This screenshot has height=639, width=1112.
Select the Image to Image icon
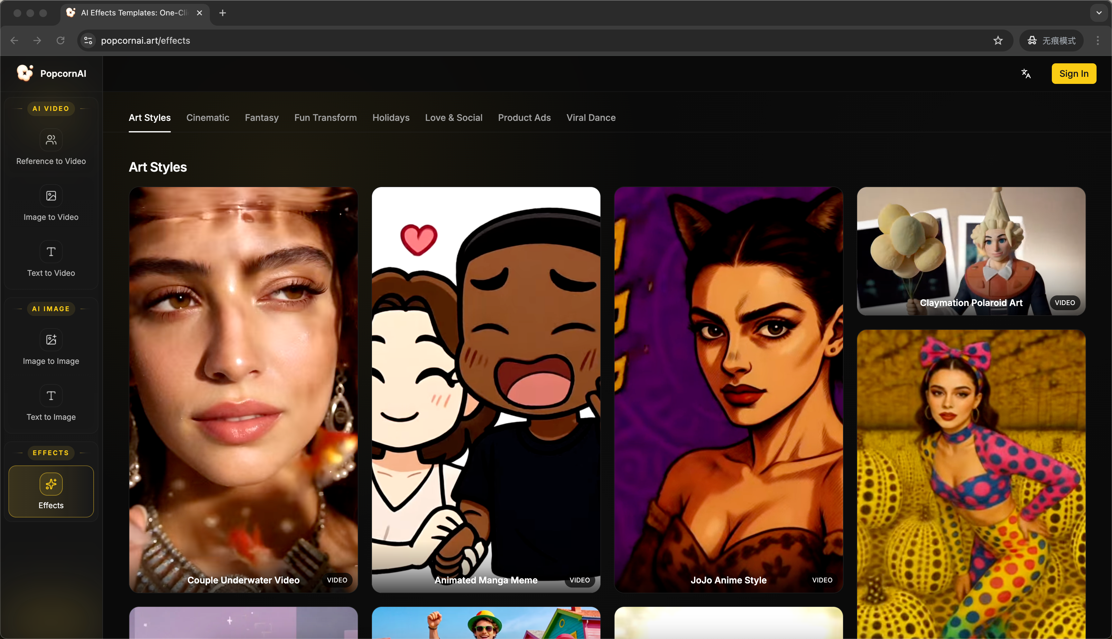pyautogui.click(x=51, y=340)
